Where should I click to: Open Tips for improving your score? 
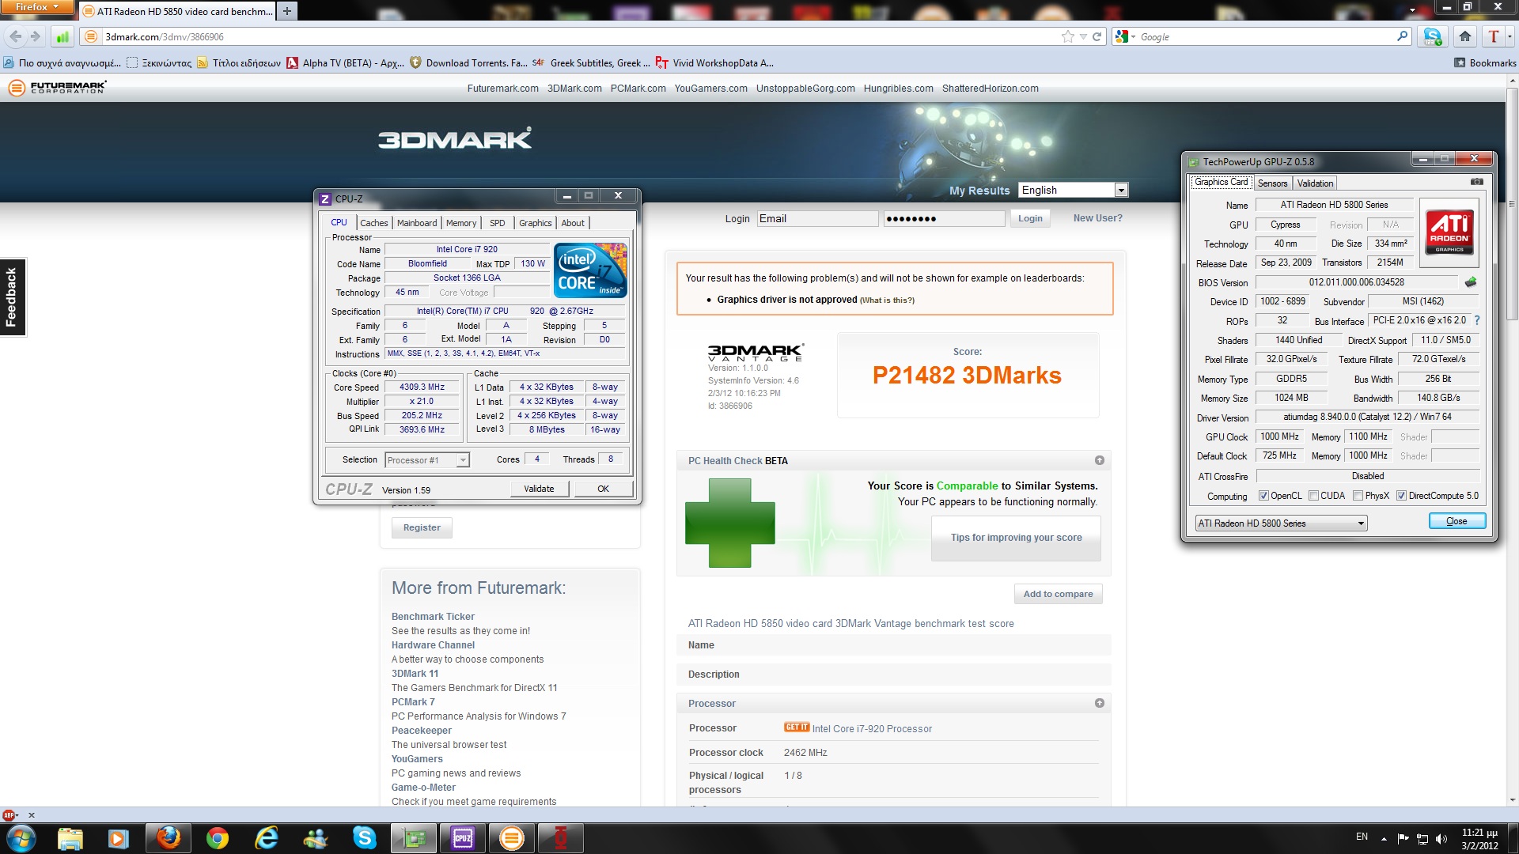tap(1016, 538)
